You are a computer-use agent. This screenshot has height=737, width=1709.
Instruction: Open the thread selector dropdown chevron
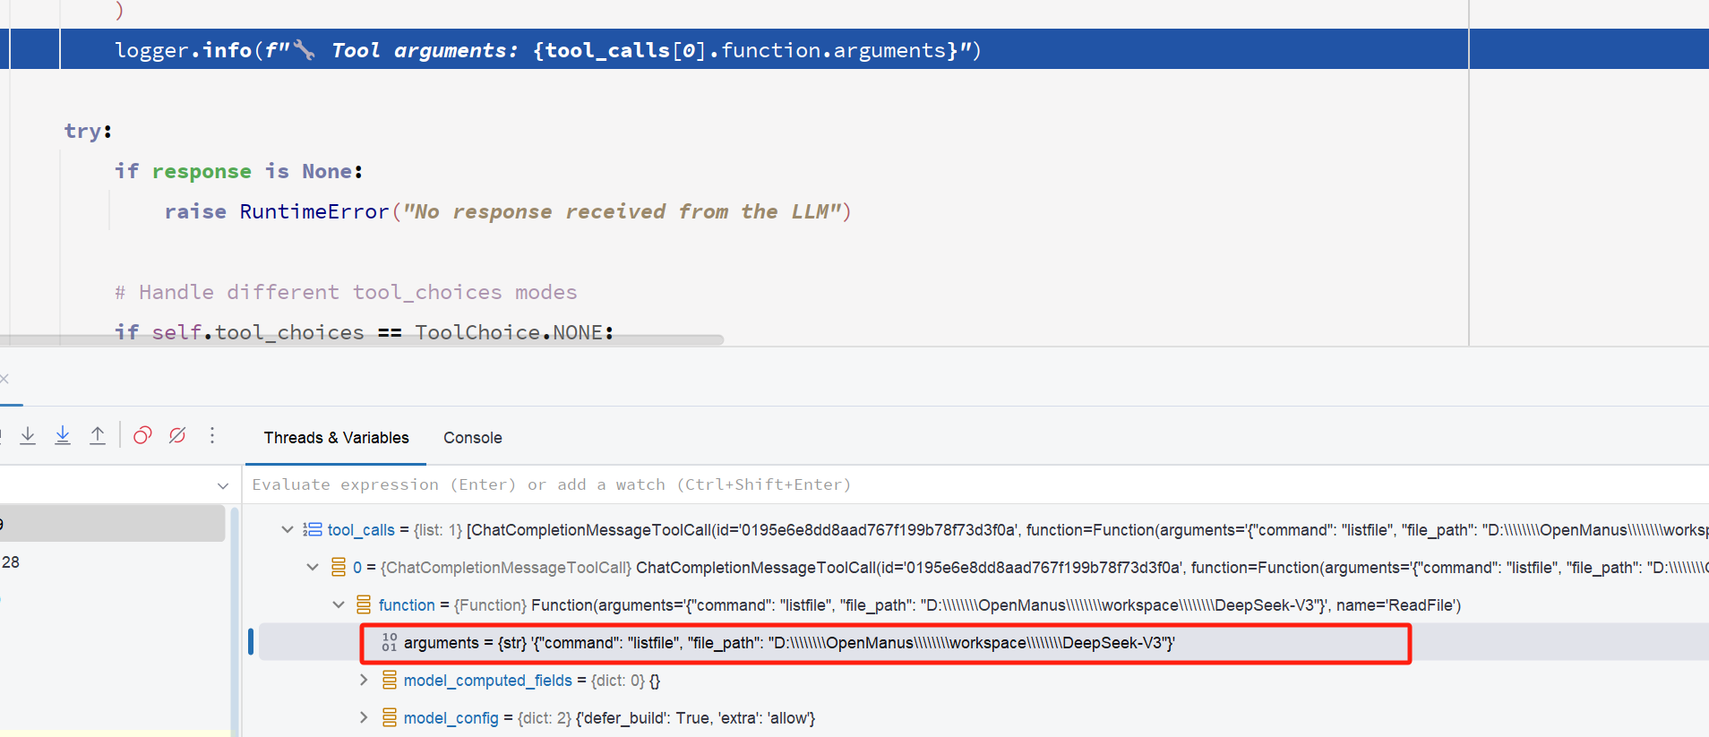(x=223, y=485)
